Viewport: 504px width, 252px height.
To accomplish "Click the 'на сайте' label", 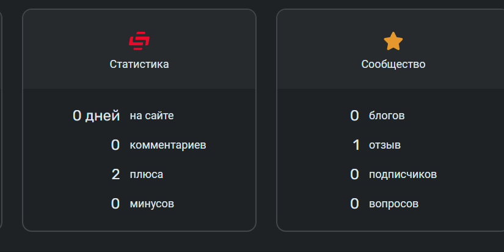I will click(152, 116).
